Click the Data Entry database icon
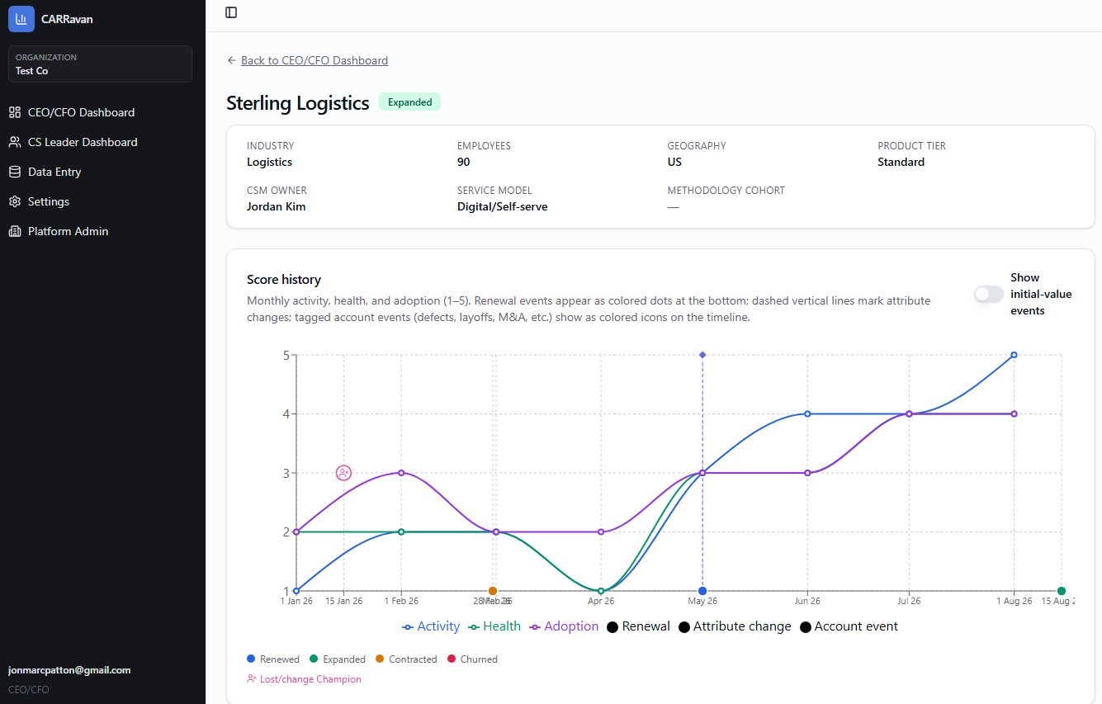Image resolution: width=1102 pixels, height=704 pixels. point(15,172)
